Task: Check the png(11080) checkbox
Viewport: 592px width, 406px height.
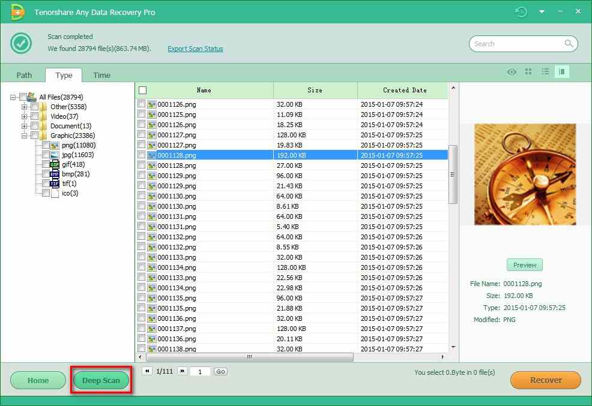Action: point(46,145)
